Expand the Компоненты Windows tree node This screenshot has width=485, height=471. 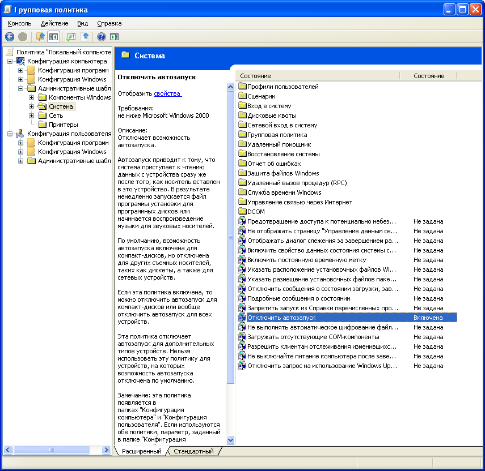[x=32, y=97]
